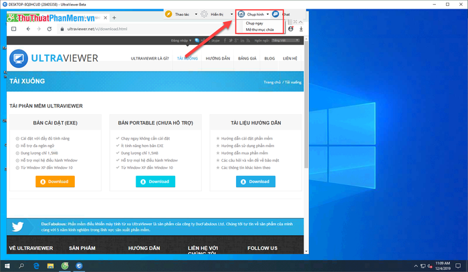This screenshot has height=272, width=468.
Task: Click Download button under Tài liệu hướng dẫn
Action: pos(256,181)
